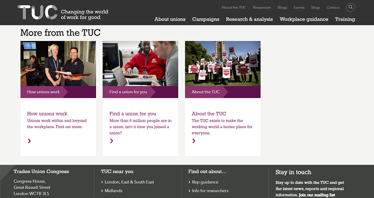Click purple Find a union for you banner

pyautogui.click(x=140, y=92)
